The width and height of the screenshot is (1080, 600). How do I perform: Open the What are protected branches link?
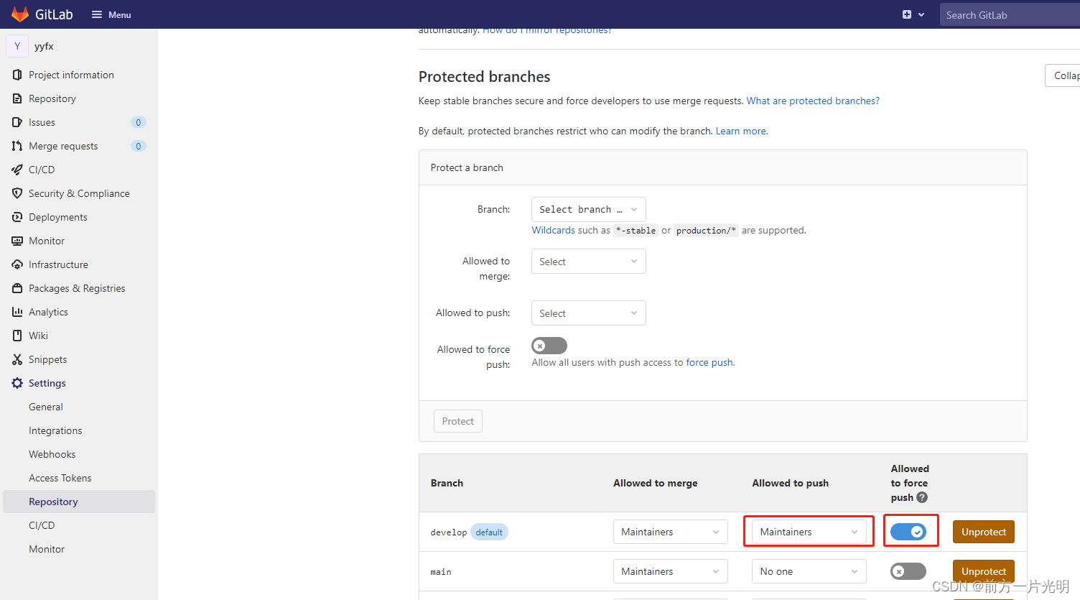click(812, 101)
